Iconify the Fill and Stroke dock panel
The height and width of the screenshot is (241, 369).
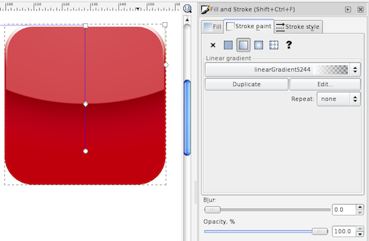click(348, 9)
